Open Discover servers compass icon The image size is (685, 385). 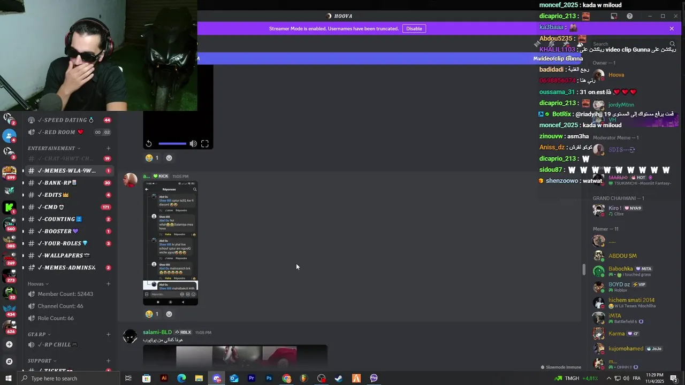(x=9, y=361)
